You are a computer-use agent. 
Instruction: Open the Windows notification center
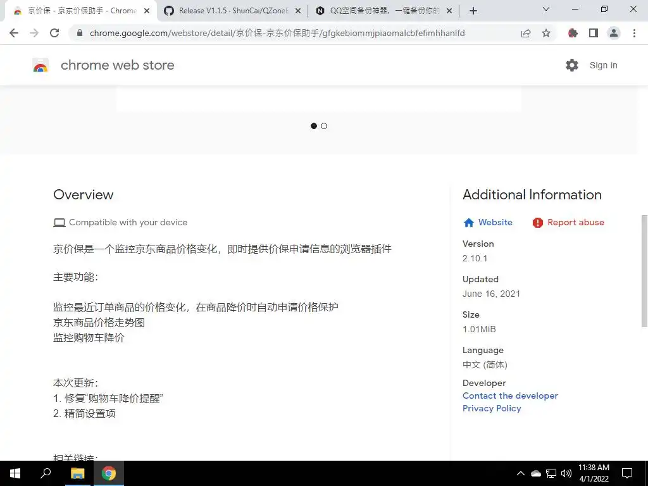[x=627, y=473]
